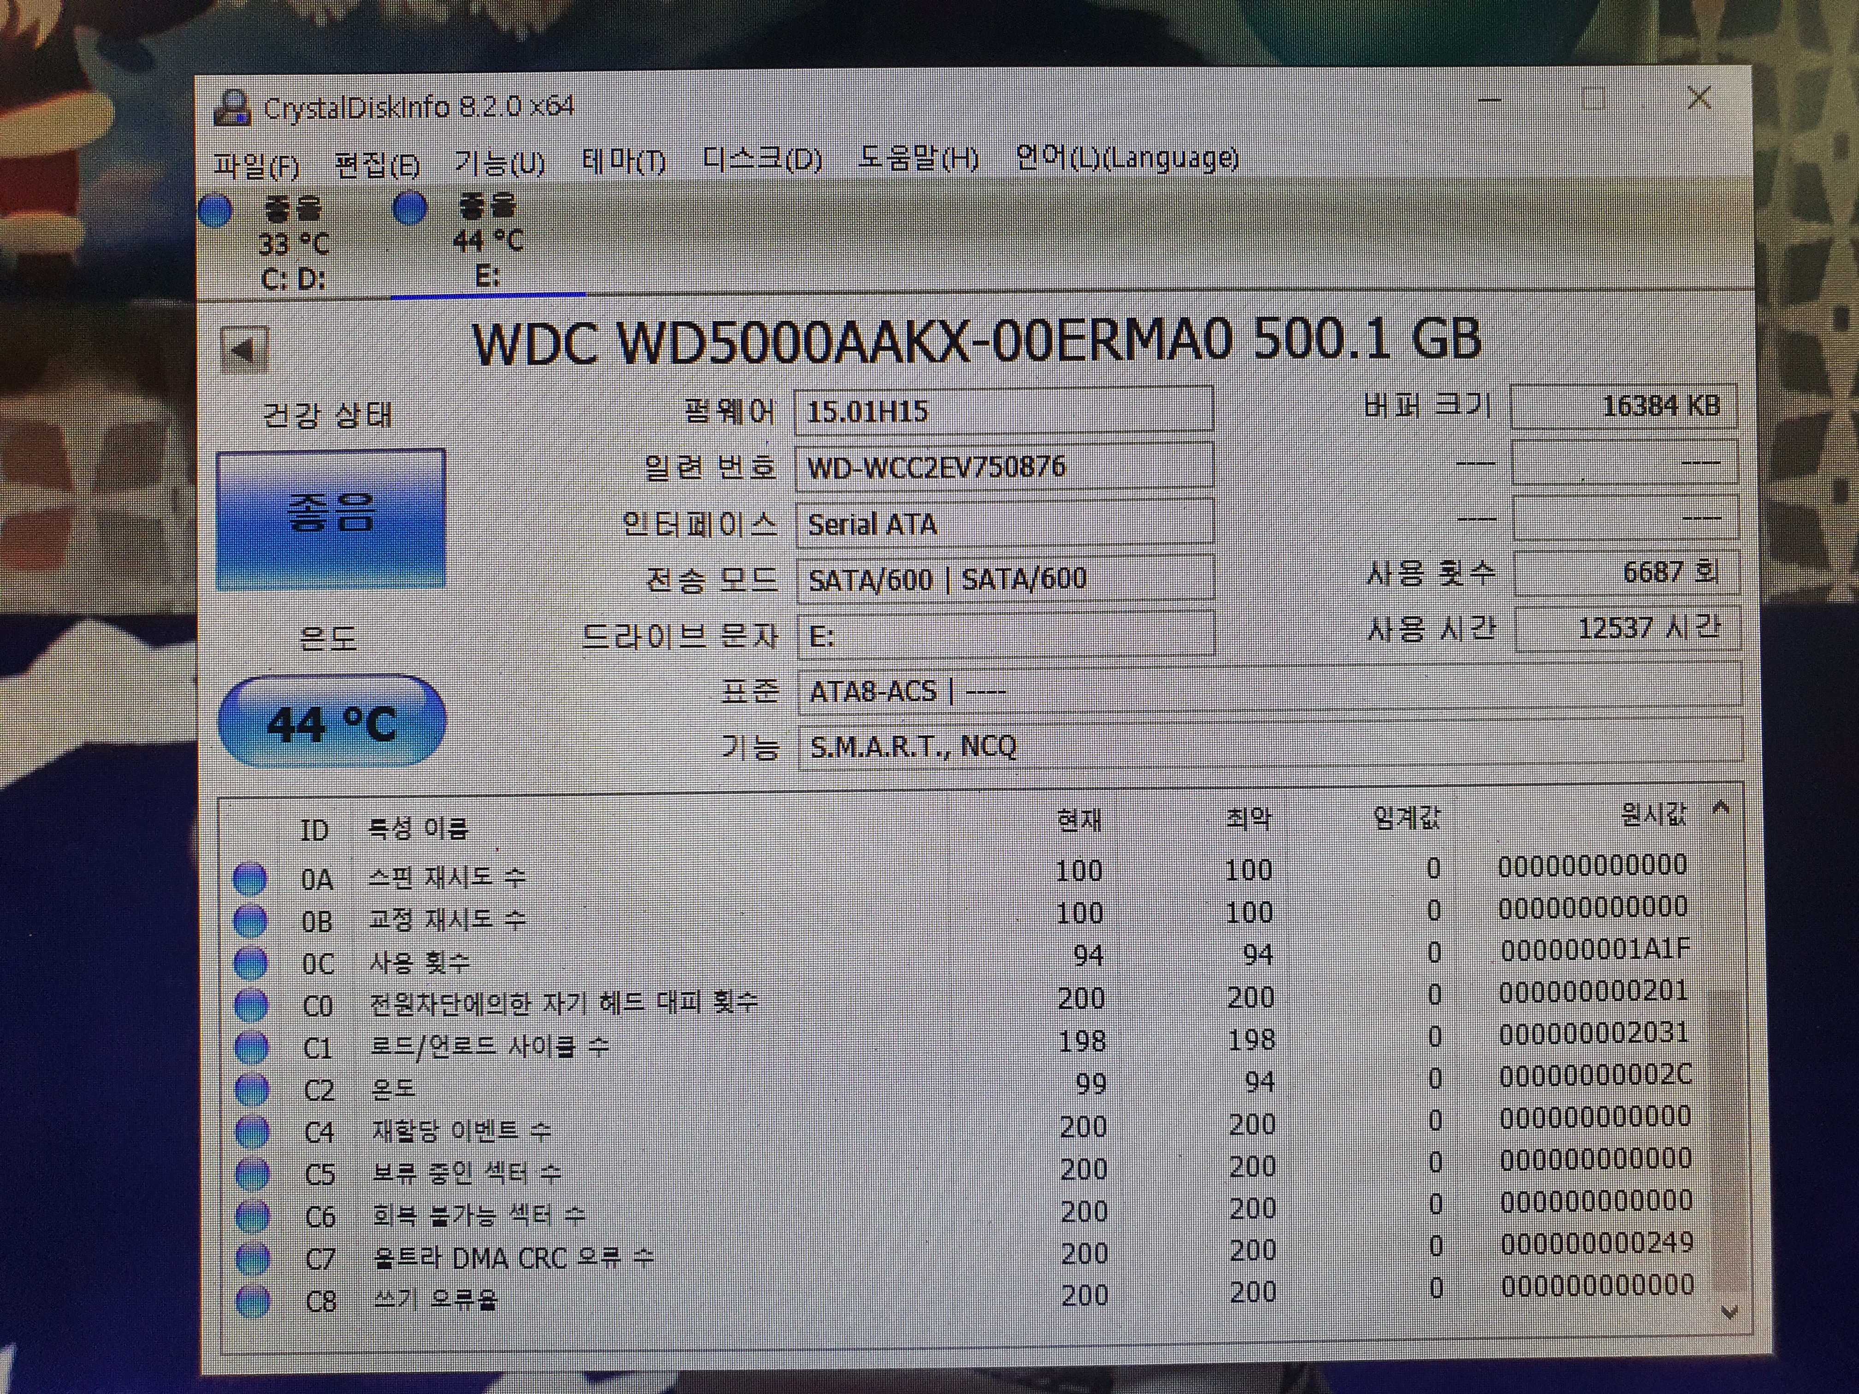
Task: Click the 특성 이름 column header
Action: tap(418, 828)
